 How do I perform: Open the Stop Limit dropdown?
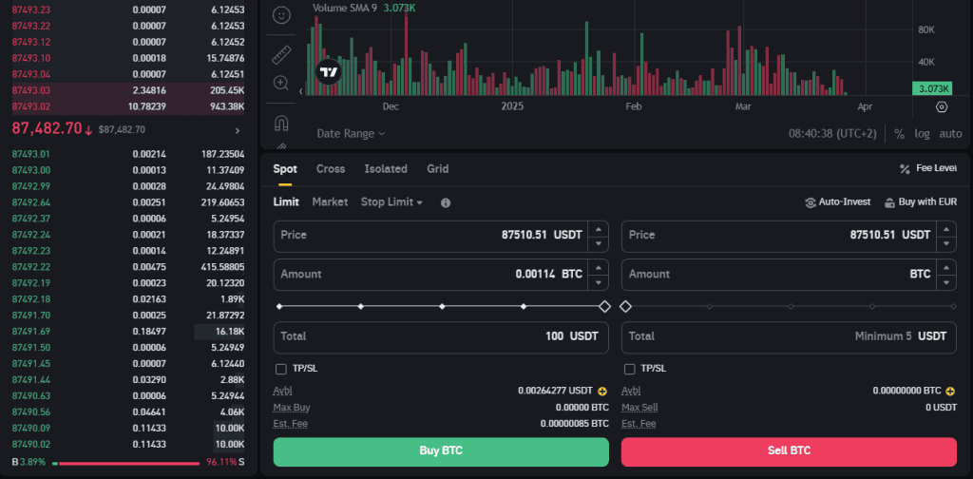391,201
